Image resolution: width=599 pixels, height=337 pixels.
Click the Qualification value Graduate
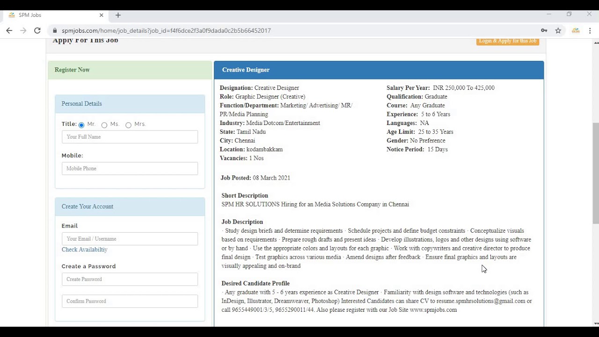click(436, 96)
